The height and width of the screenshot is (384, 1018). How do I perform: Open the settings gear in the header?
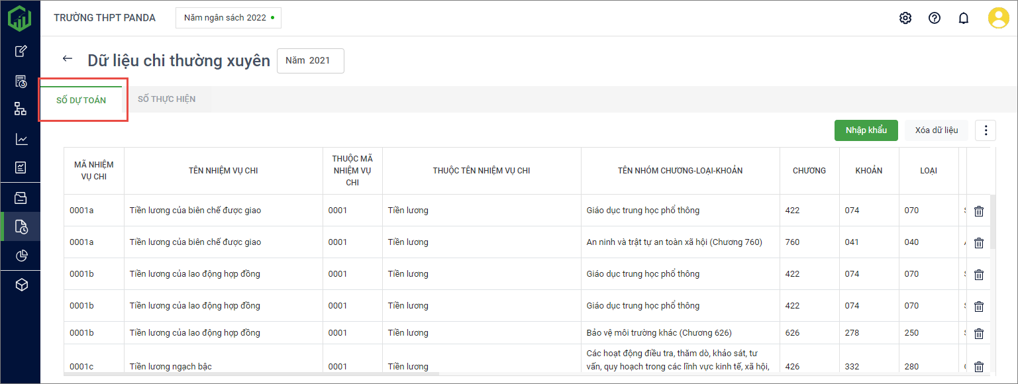[x=905, y=18]
